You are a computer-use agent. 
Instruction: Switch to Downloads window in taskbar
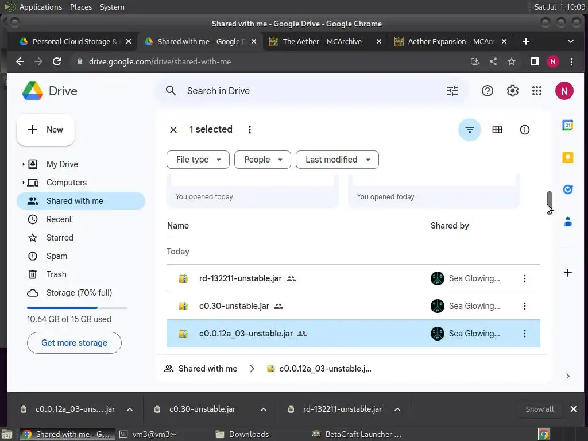[242, 434]
